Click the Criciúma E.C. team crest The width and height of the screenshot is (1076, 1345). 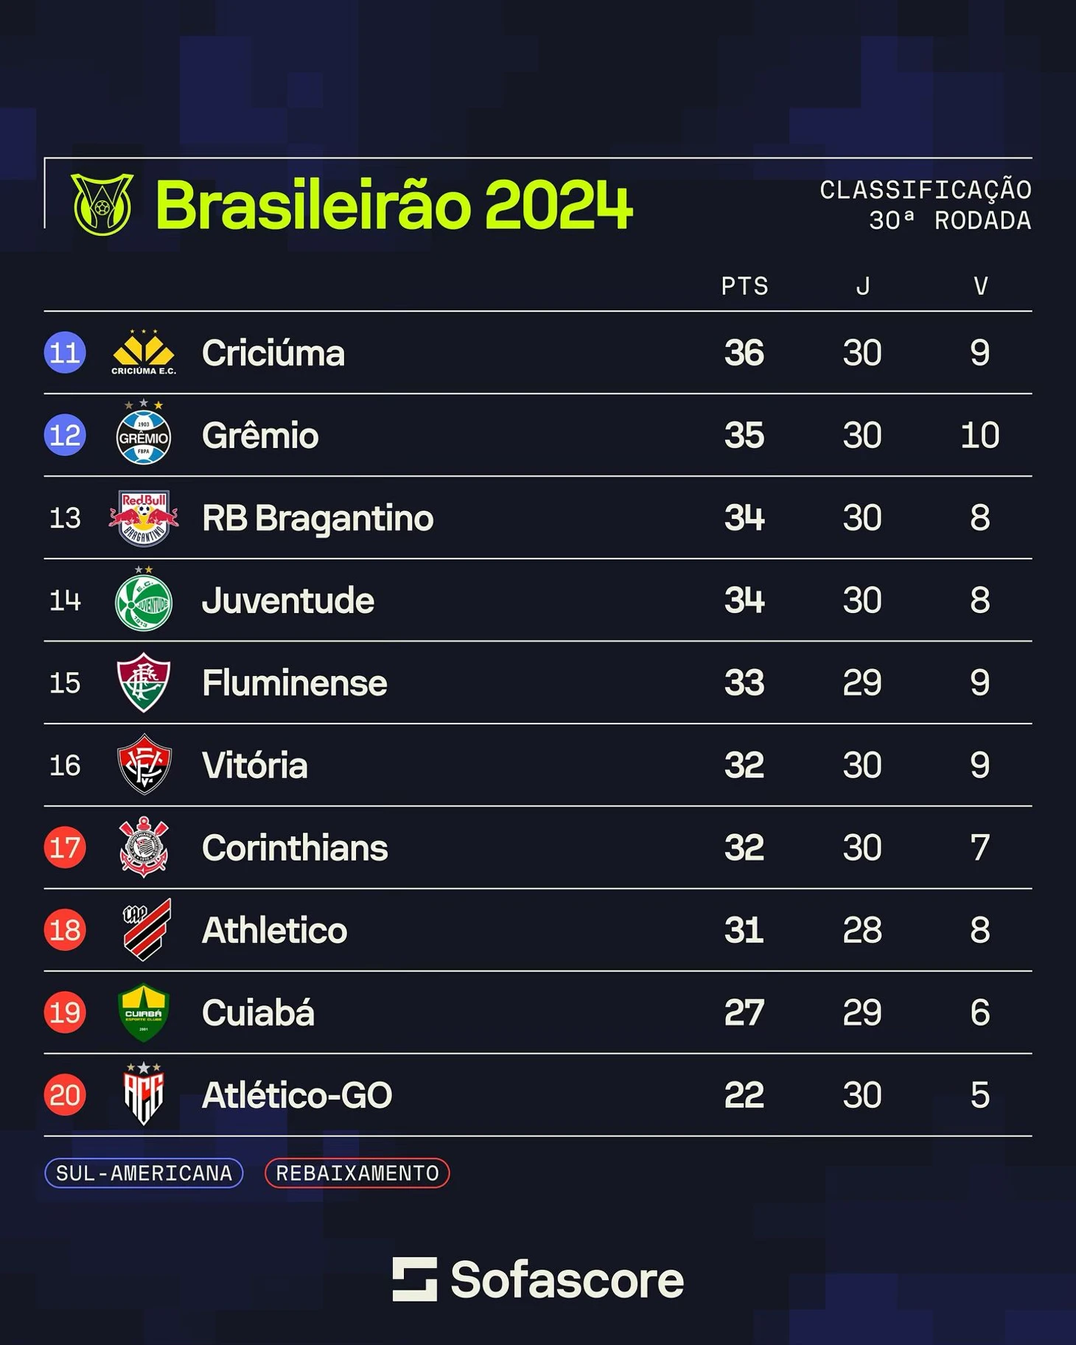pyautogui.click(x=144, y=352)
